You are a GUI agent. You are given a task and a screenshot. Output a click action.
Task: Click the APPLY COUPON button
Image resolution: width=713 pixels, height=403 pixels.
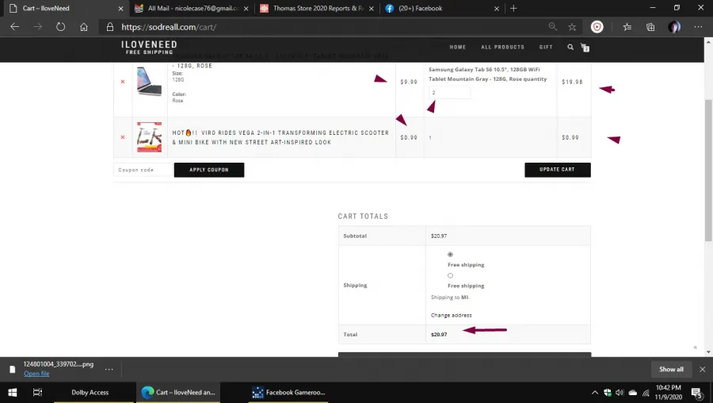(209, 170)
